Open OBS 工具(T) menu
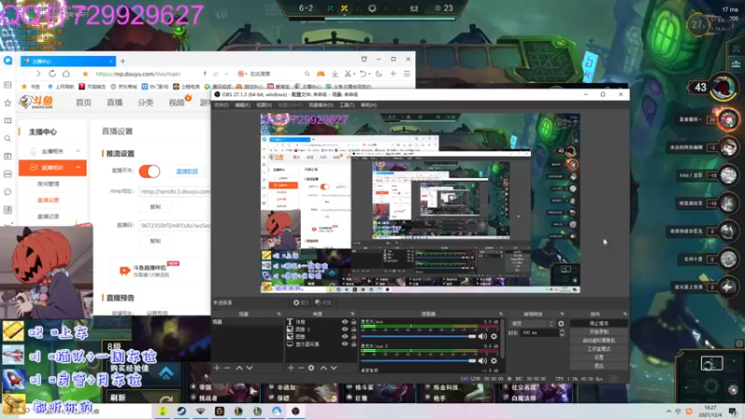The height and width of the screenshot is (419, 745). point(346,105)
